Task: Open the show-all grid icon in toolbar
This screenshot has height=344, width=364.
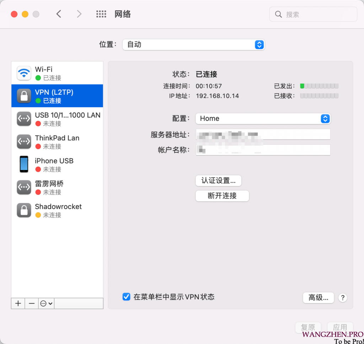Action: [x=101, y=14]
